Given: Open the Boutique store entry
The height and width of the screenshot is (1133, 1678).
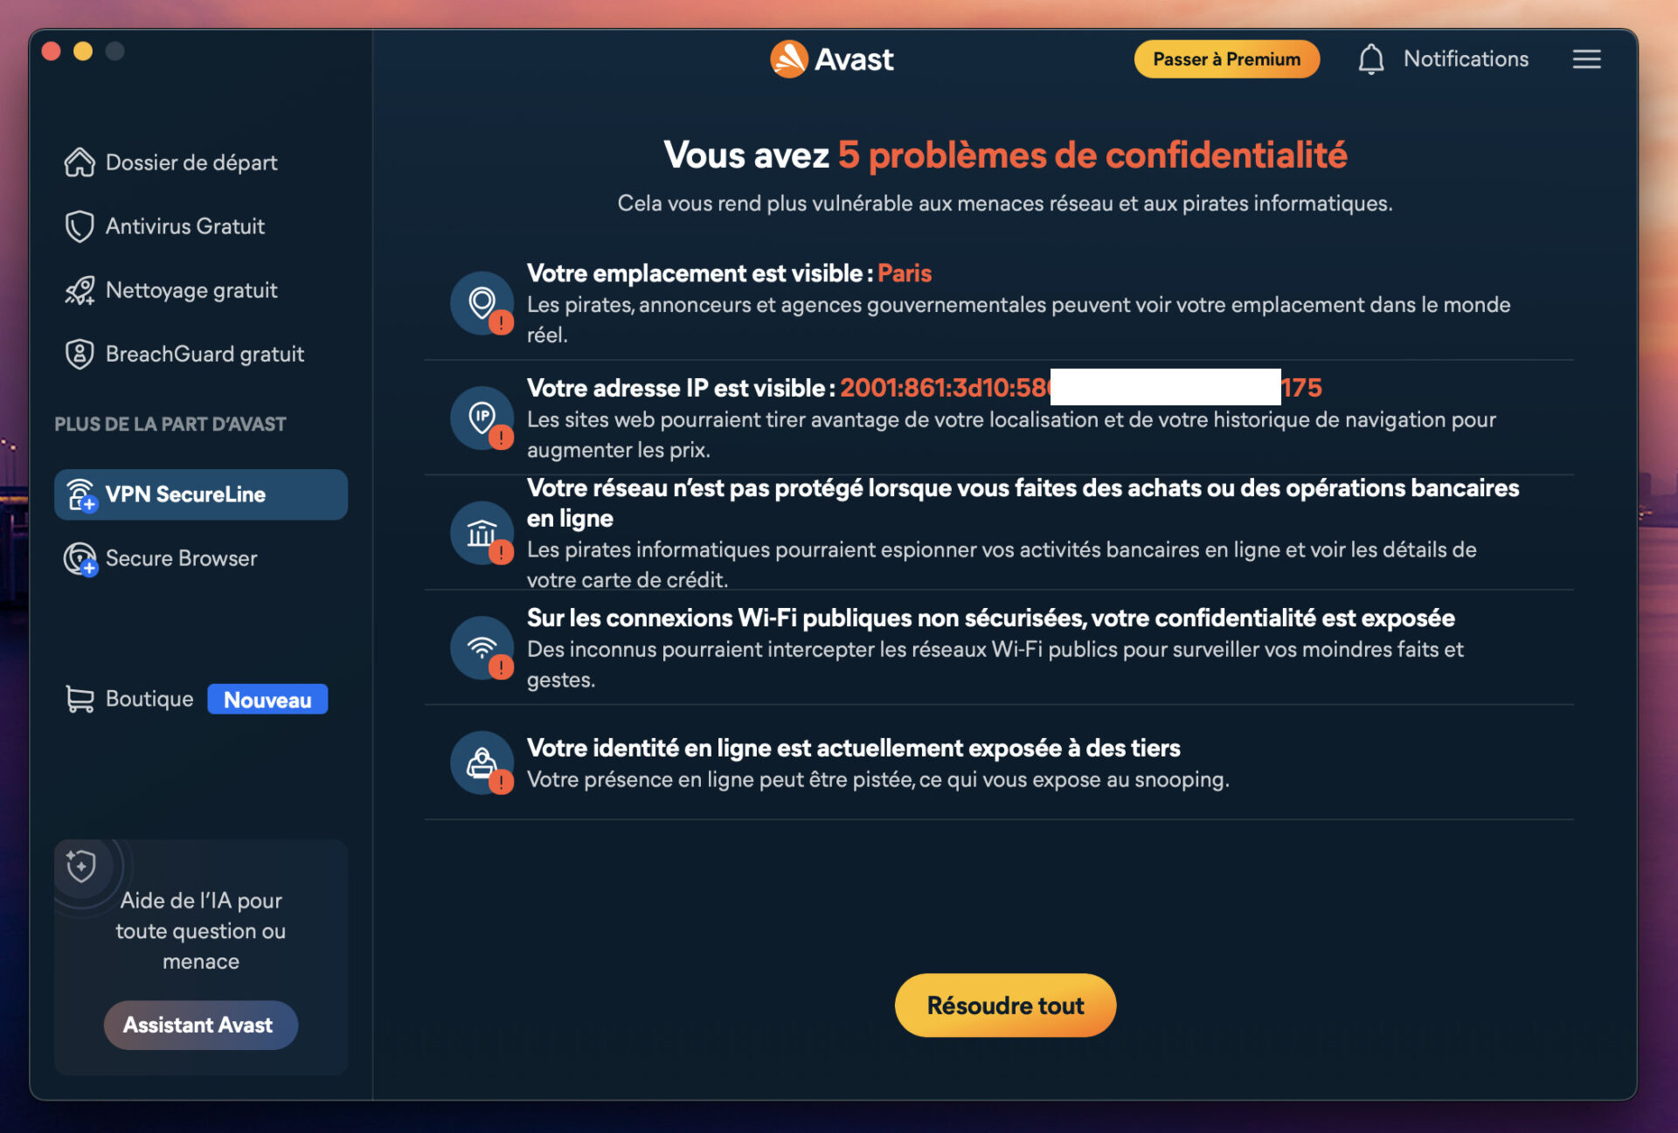Looking at the screenshot, I should click(149, 699).
